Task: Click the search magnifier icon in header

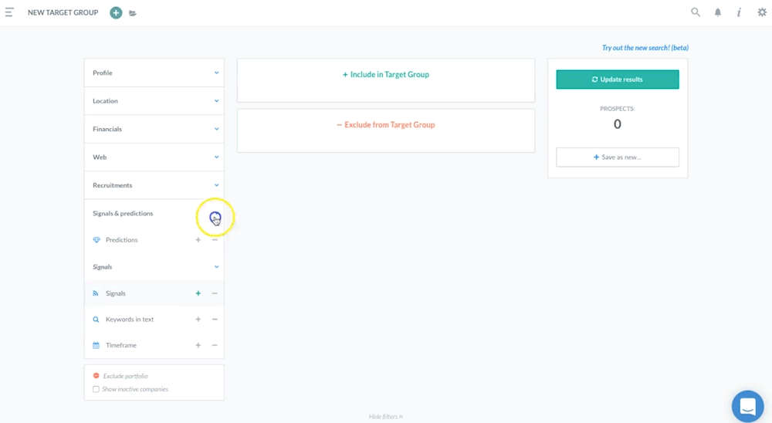Action: tap(696, 12)
